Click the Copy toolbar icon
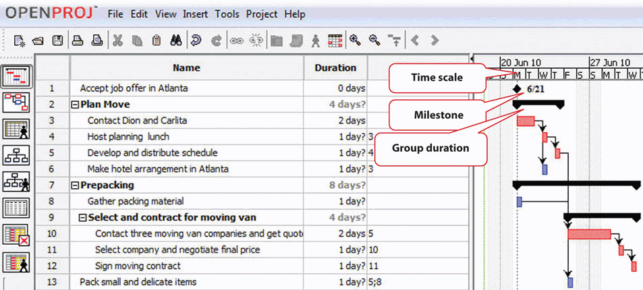Viewport: 643px width, 290px height. (x=137, y=40)
